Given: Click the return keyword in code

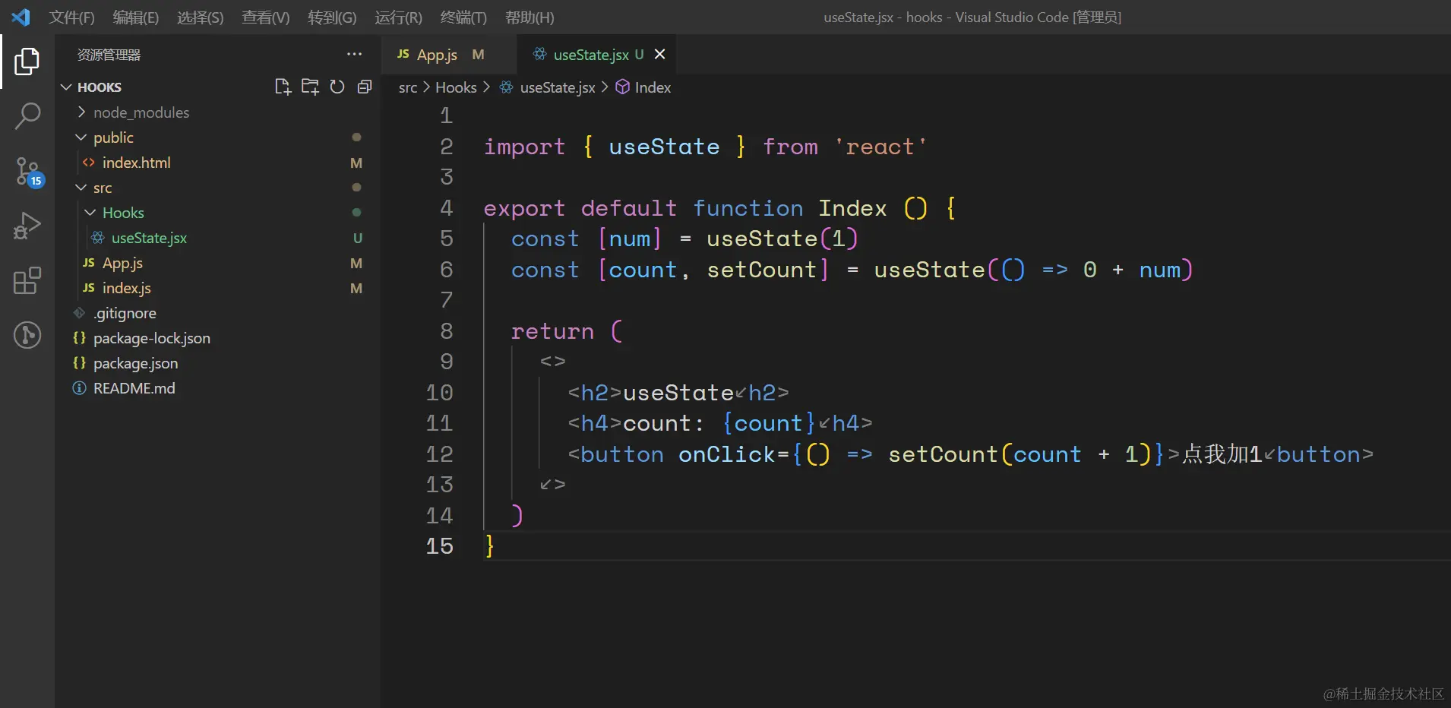Looking at the screenshot, I should click(x=552, y=331).
